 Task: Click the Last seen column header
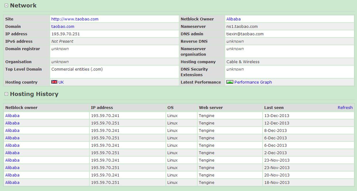(x=274, y=108)
